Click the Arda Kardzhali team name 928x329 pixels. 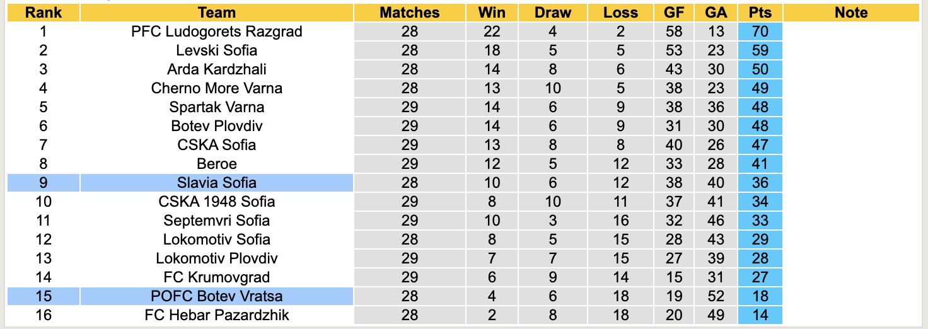pyautogui.click(x=216, y=69)
